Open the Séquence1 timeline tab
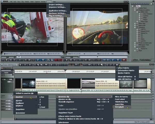155x124 pixels. coord(6,68)
